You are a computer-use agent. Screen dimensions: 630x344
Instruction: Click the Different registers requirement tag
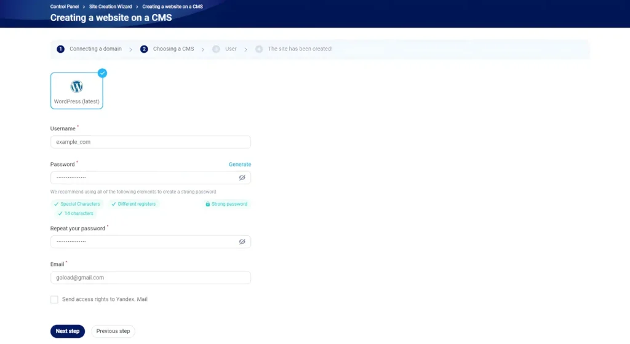pyautogui.click(x=134, y=204)
